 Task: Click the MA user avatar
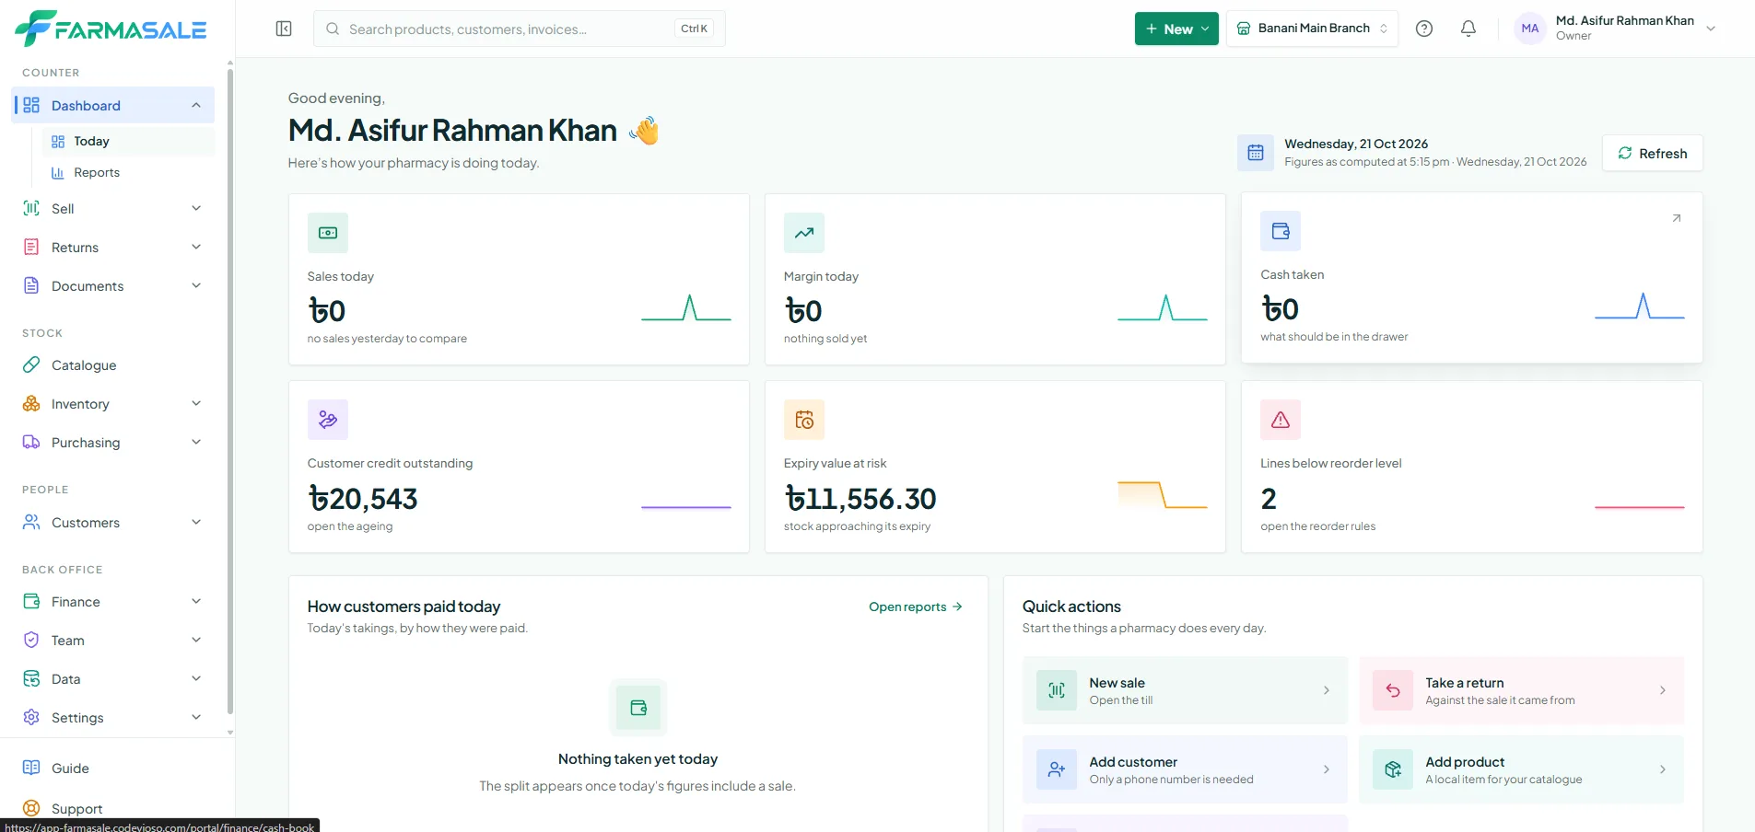[1530, 29]
